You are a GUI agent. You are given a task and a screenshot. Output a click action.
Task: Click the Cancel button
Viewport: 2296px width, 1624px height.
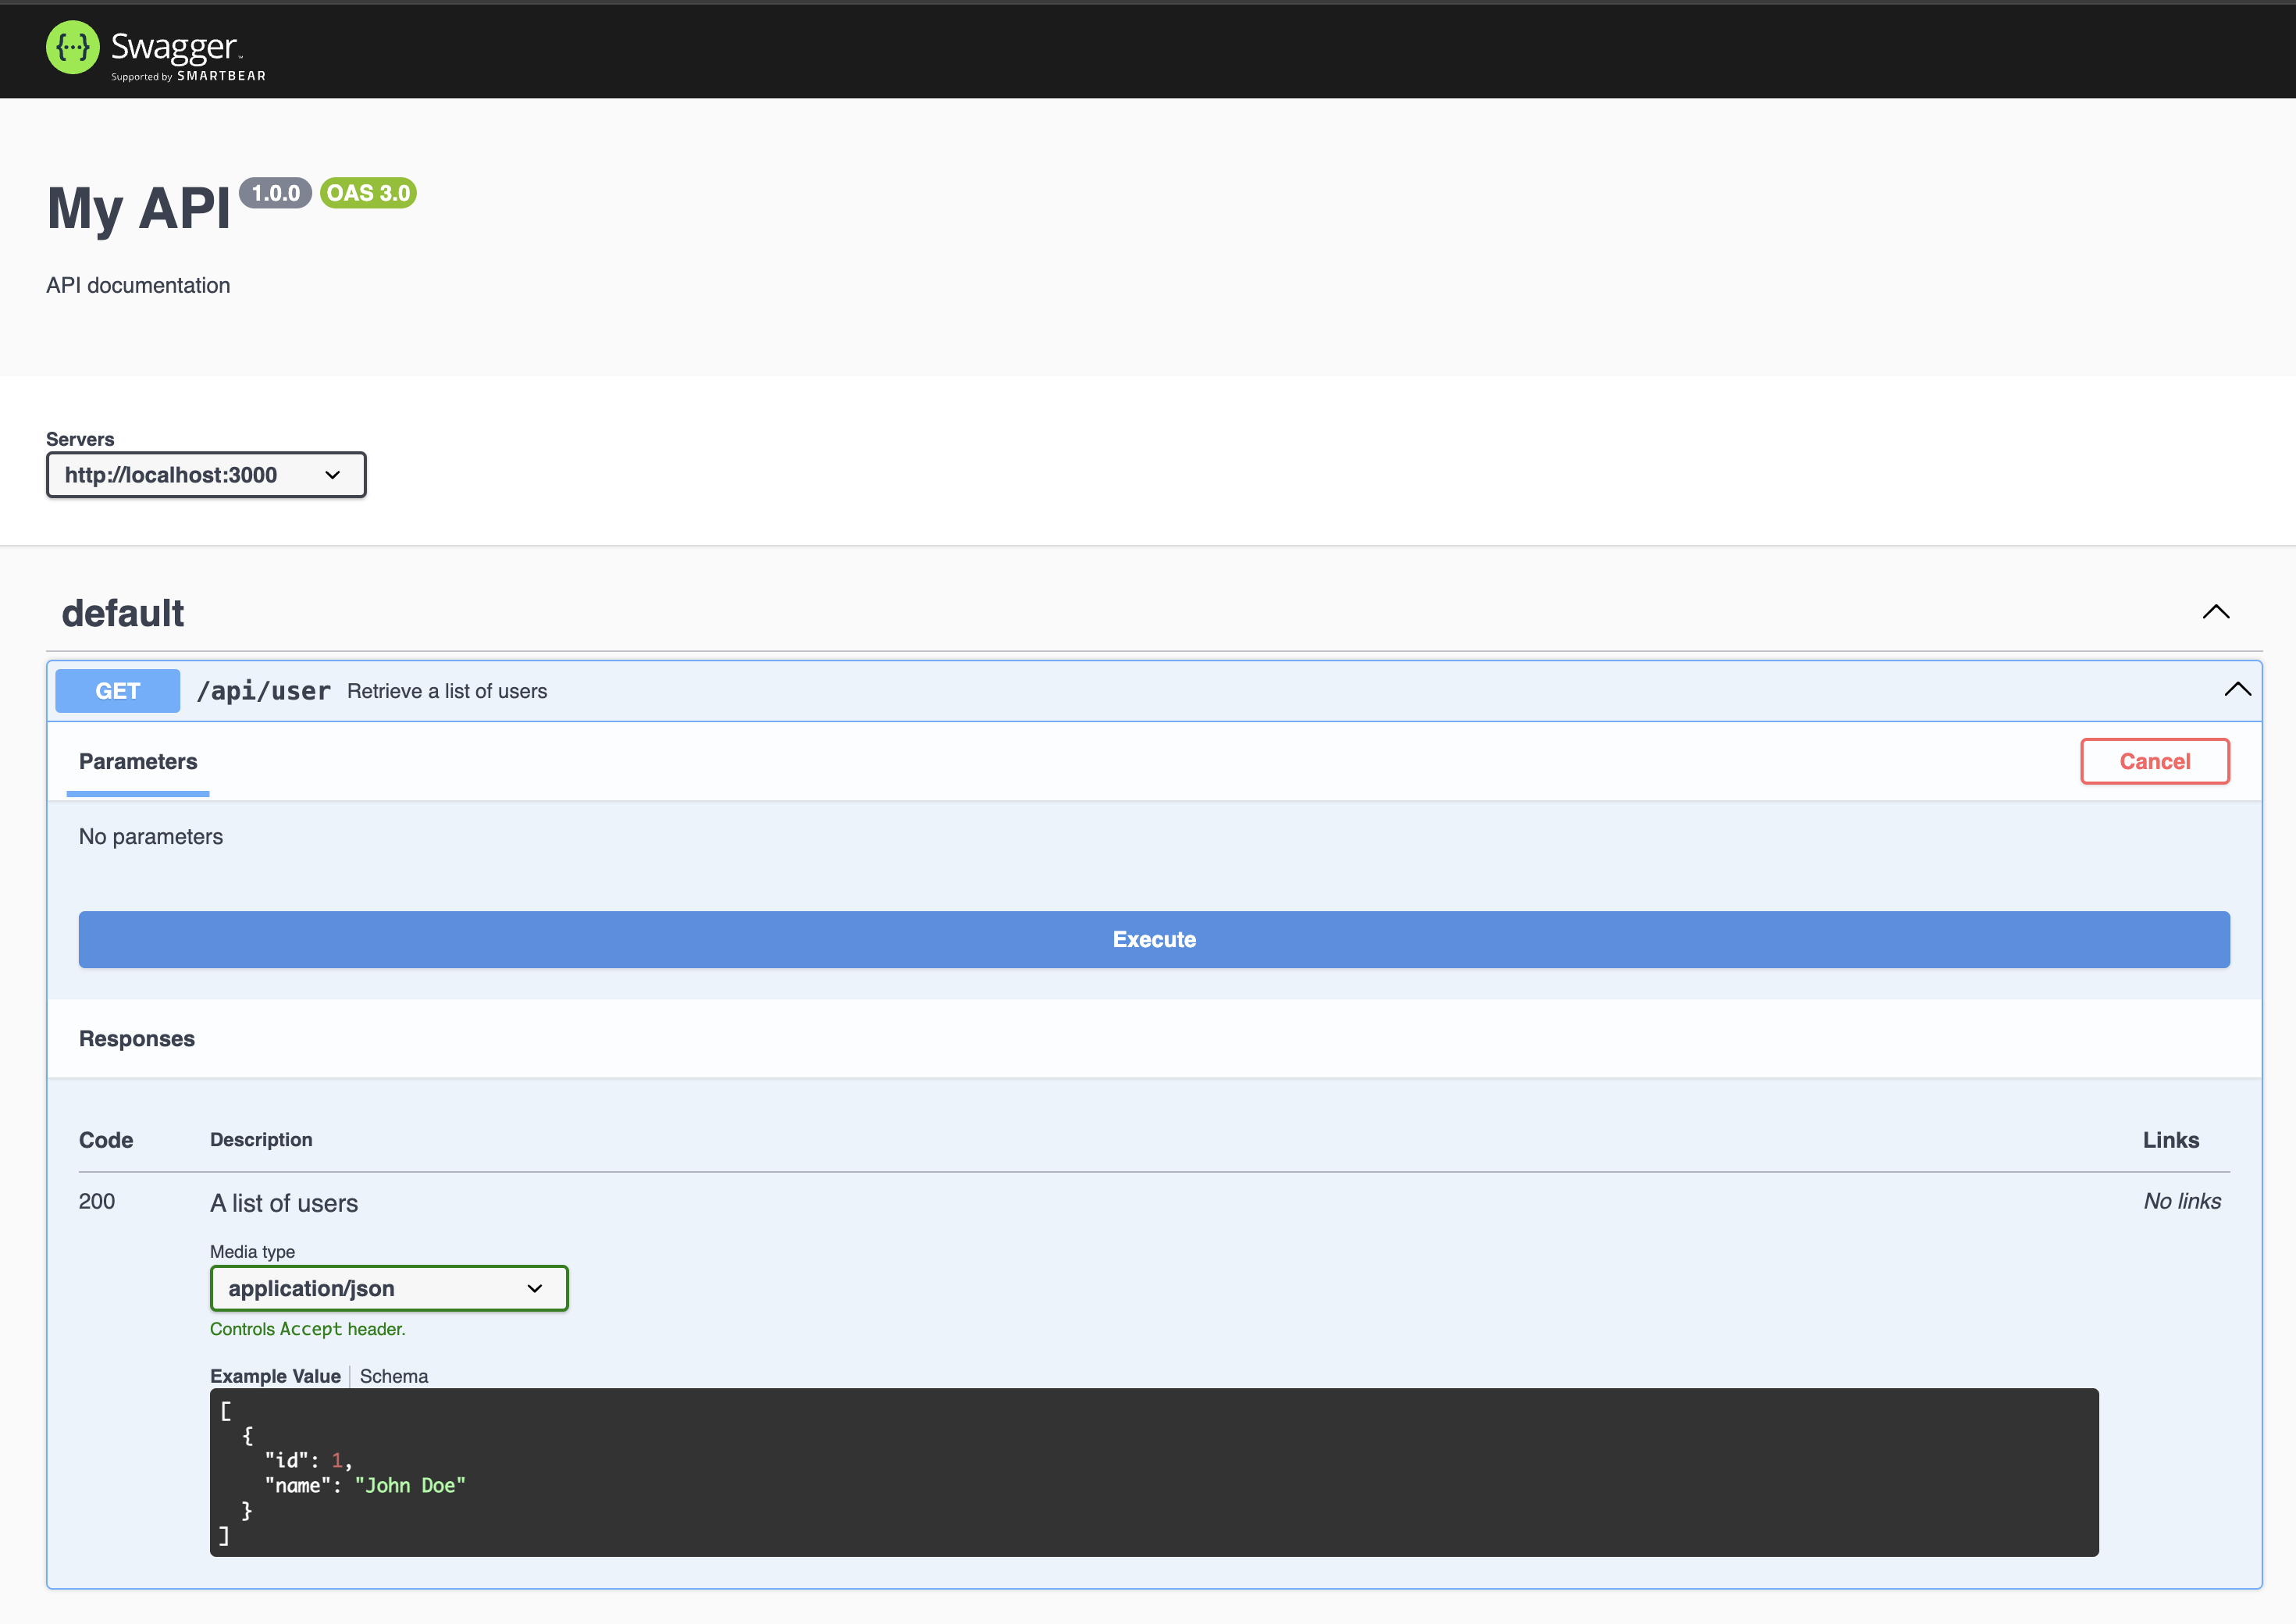coord(2154,762)
